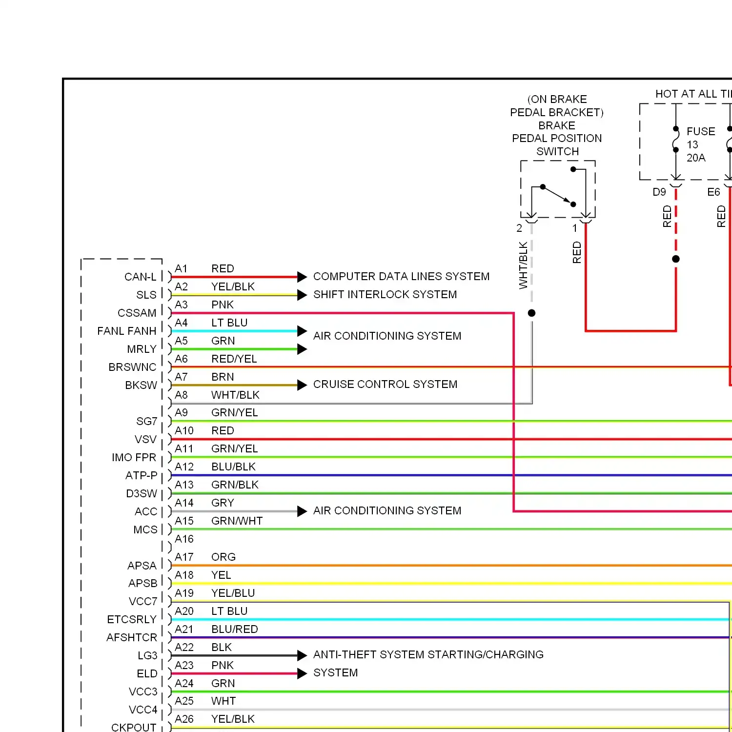Click the VCC4 signal name
732x732 pixels.
(x=143, y=710)
